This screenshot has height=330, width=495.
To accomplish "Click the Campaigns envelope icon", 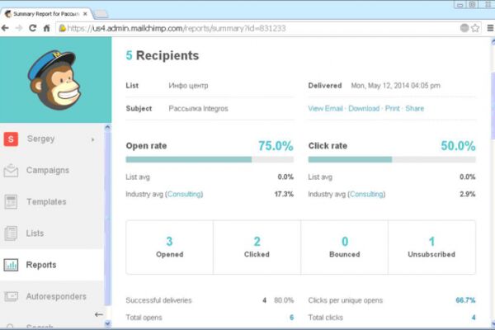I will (x=11, y=170).
